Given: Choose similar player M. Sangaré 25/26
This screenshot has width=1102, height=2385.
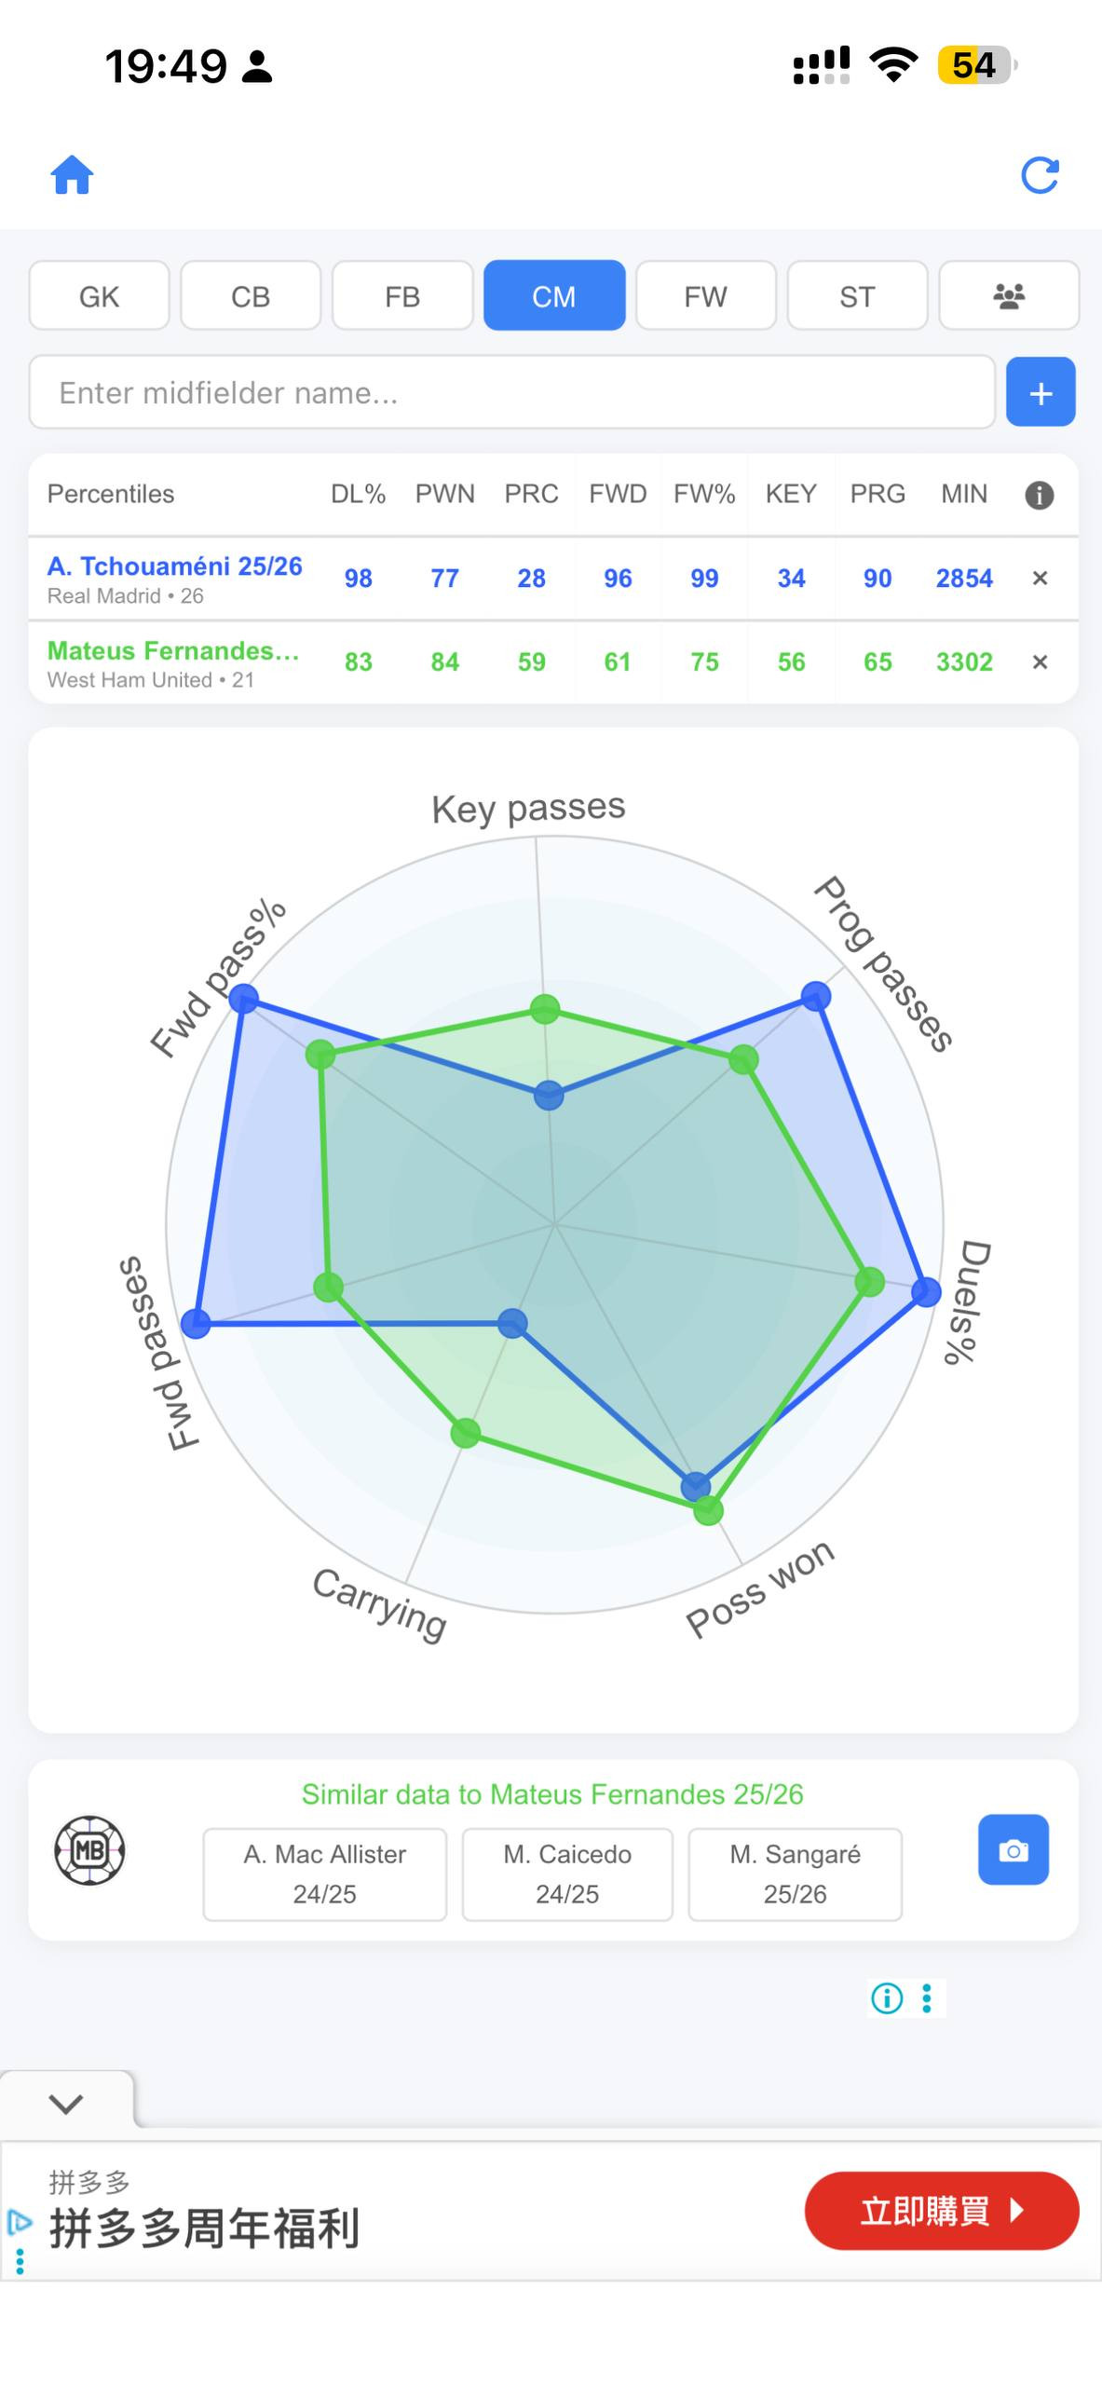Looking at the screenshot, I should point(796,1874).
